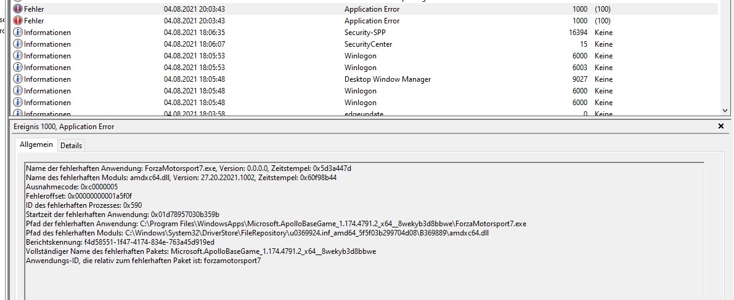Click Winlogon source in the 6003 row
Image resolution: width=734 pixels, height=300 pixels.
pyautogui.click(x=361, y=67)
